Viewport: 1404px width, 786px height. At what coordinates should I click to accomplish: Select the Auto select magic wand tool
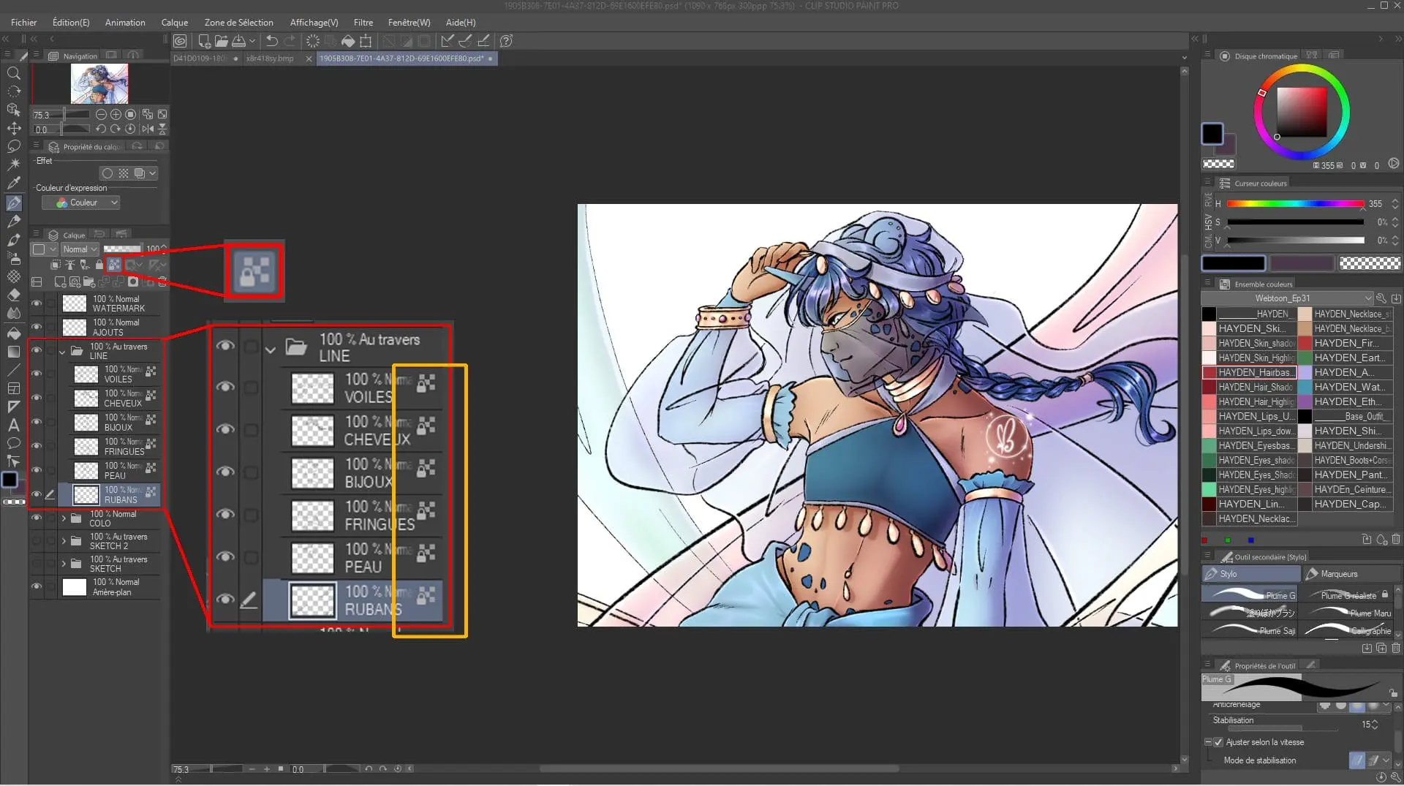point(13,165)
